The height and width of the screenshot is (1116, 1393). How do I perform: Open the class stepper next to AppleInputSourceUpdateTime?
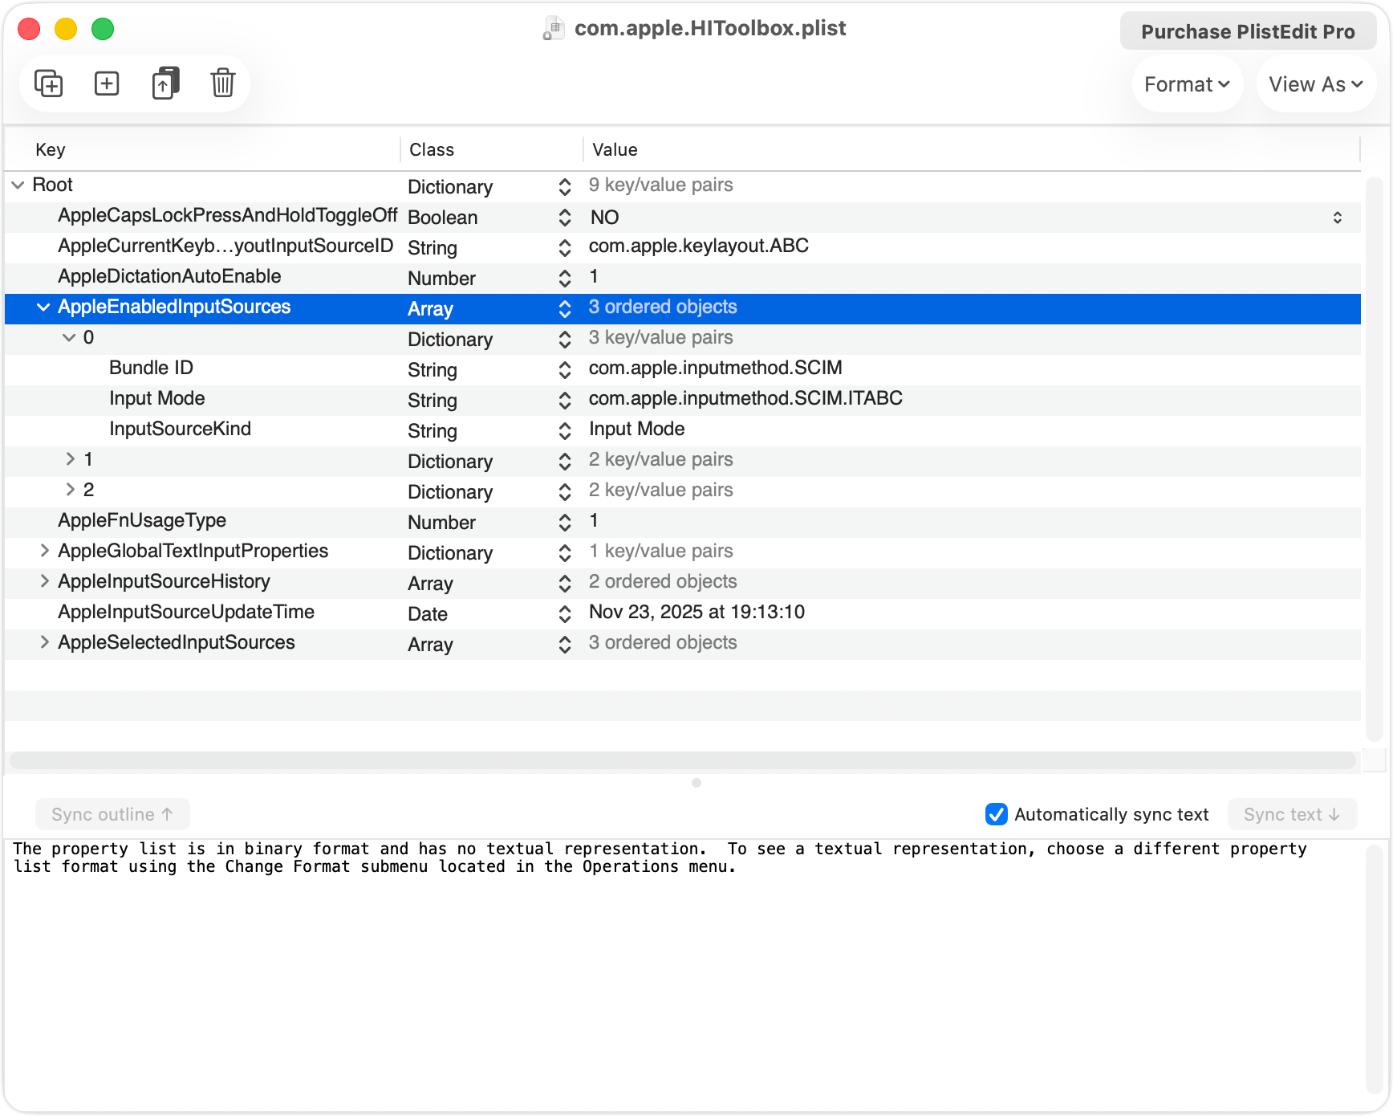pyautogui.click(x=565, y=613)
